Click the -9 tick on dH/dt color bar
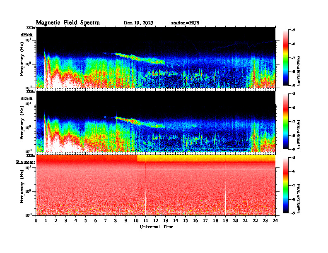This screenshot has width=328, height=253. point(293,86)
